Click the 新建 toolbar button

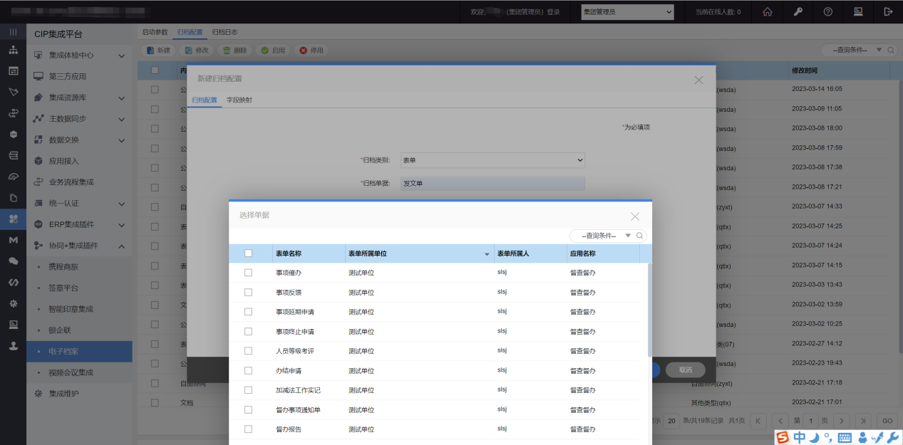point(158,51)
